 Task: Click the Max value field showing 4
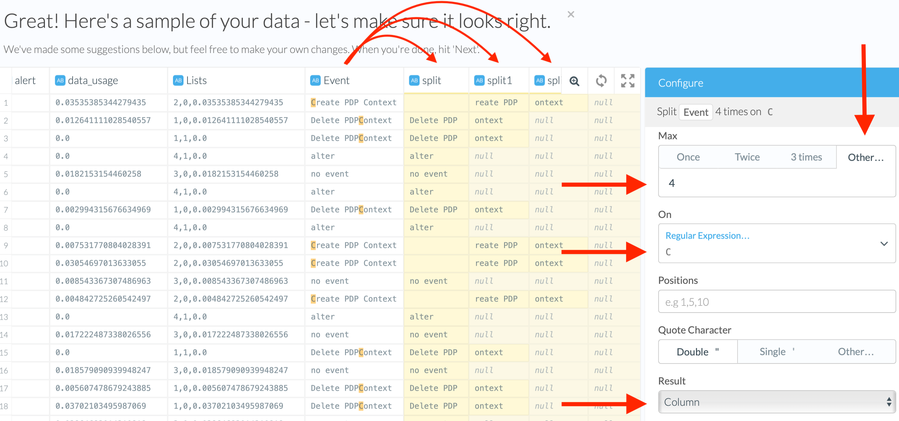click(776, 183)
